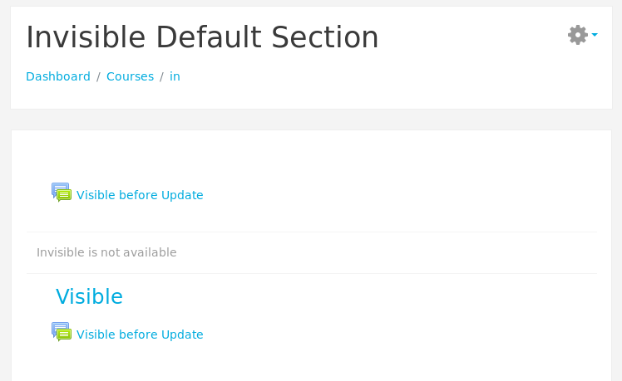
Task: Click the forum icon in the top section
Action: [62, 192]
